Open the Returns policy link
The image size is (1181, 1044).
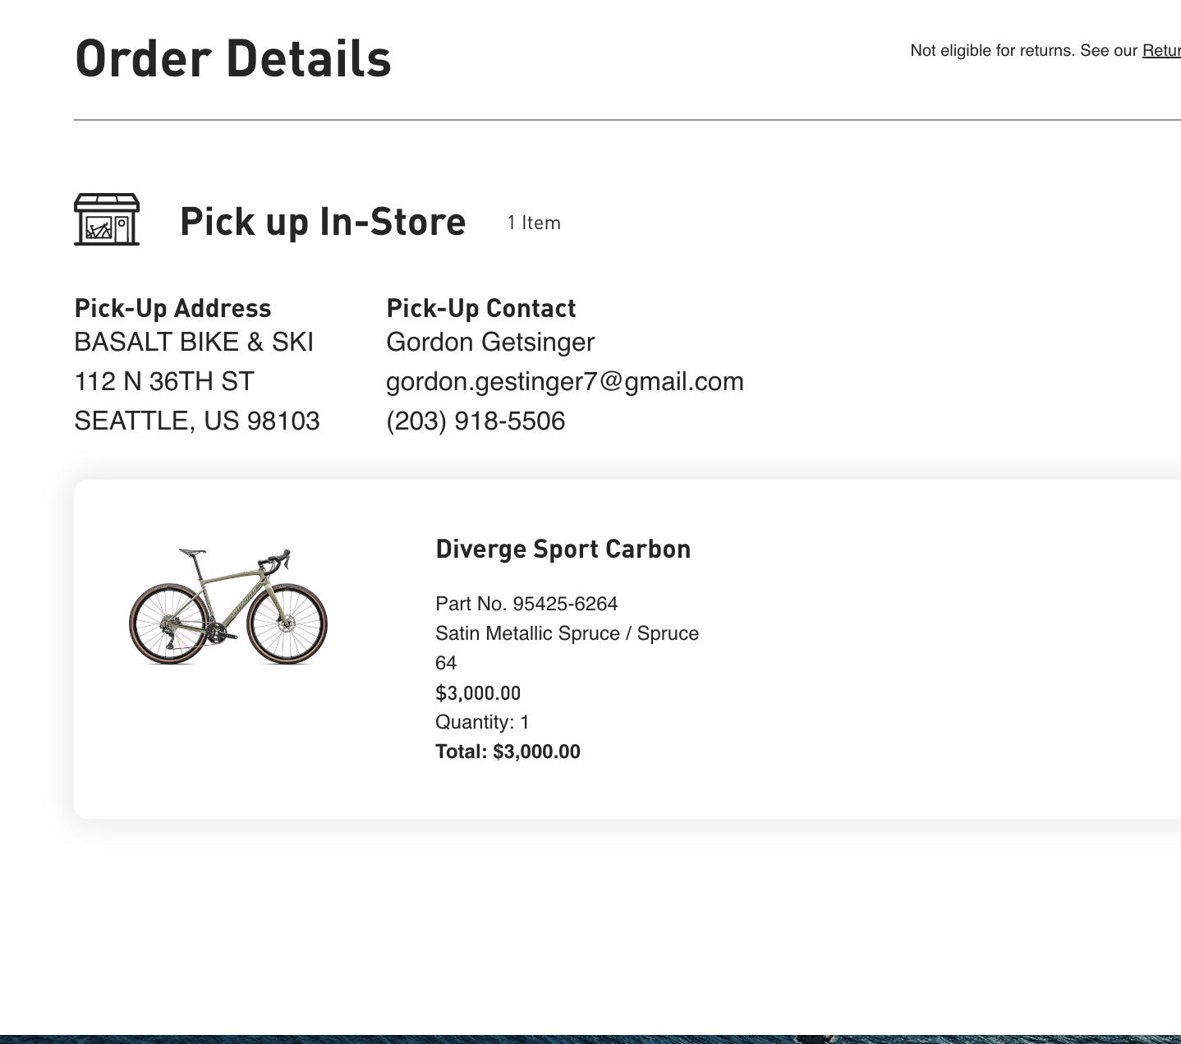click(1161, 51)
